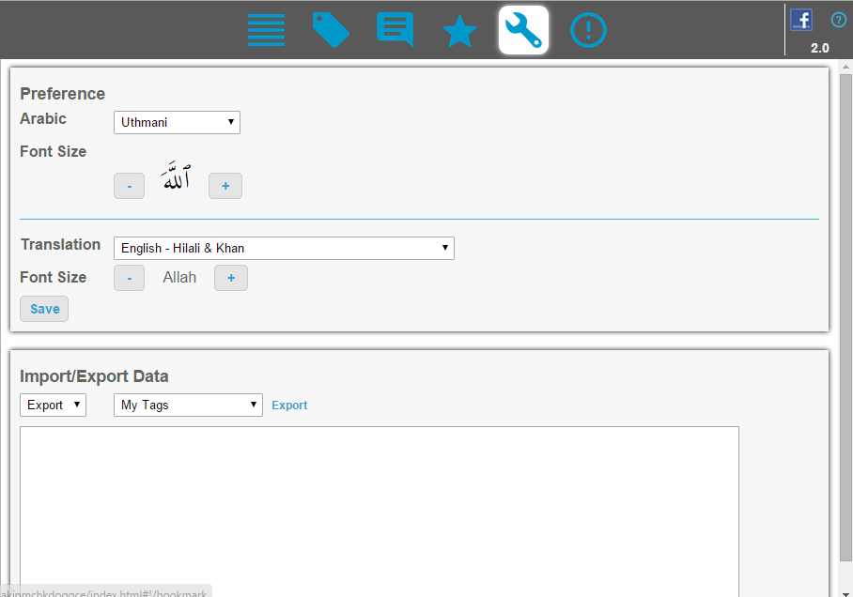Click the Arabic Allah font preview text
The height and width of the screenshot is (597, 853).
point(176,176)
